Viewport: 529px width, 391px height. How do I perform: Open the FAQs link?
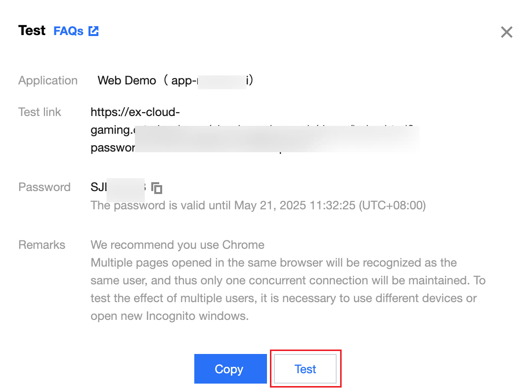click(69, 31)
